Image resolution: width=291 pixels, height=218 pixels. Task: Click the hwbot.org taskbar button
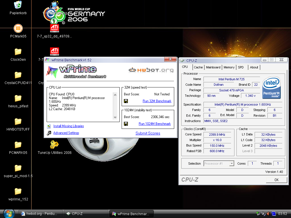[x=41, y=214]
